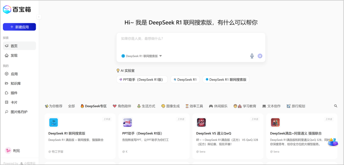Click the DeepSeek VS 通义QwQ card thumbnail
Image resolution: width=344 pixels, height=165 pixels.
pos(201,122)
